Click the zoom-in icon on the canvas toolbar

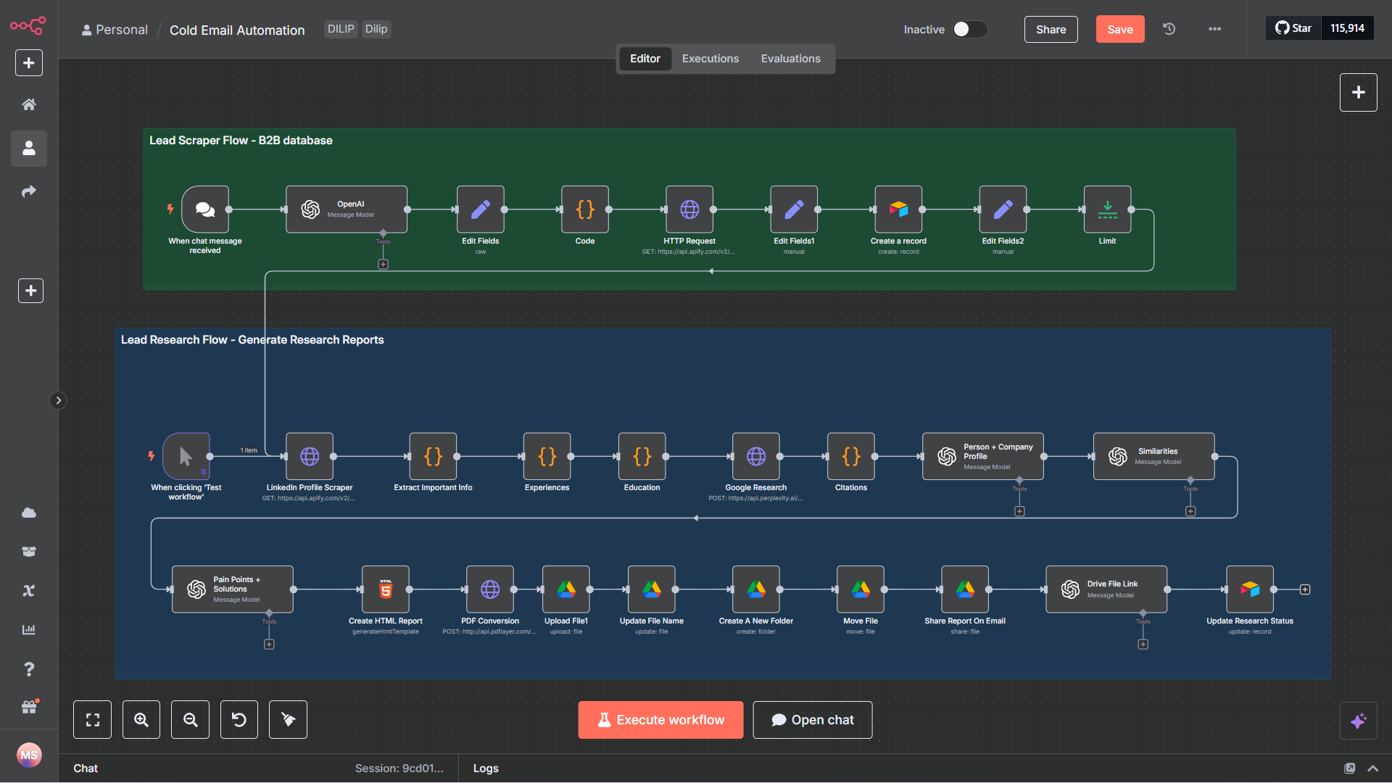[141, 719]
